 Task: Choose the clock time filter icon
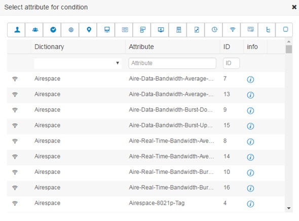click(x=214, y=30)
